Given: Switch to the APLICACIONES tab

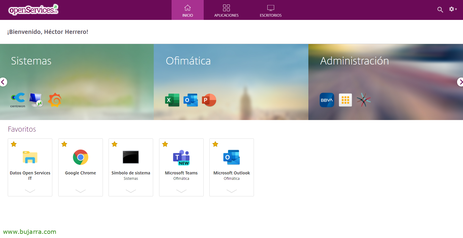Looking at the screenshot, I should pyautogui.click(x=226, y=10).
